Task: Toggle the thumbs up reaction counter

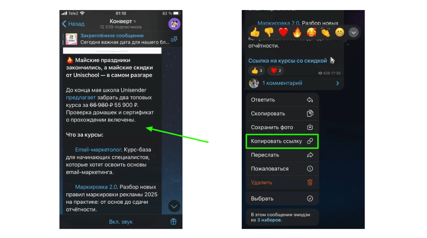Action: [x=257, y=71]
